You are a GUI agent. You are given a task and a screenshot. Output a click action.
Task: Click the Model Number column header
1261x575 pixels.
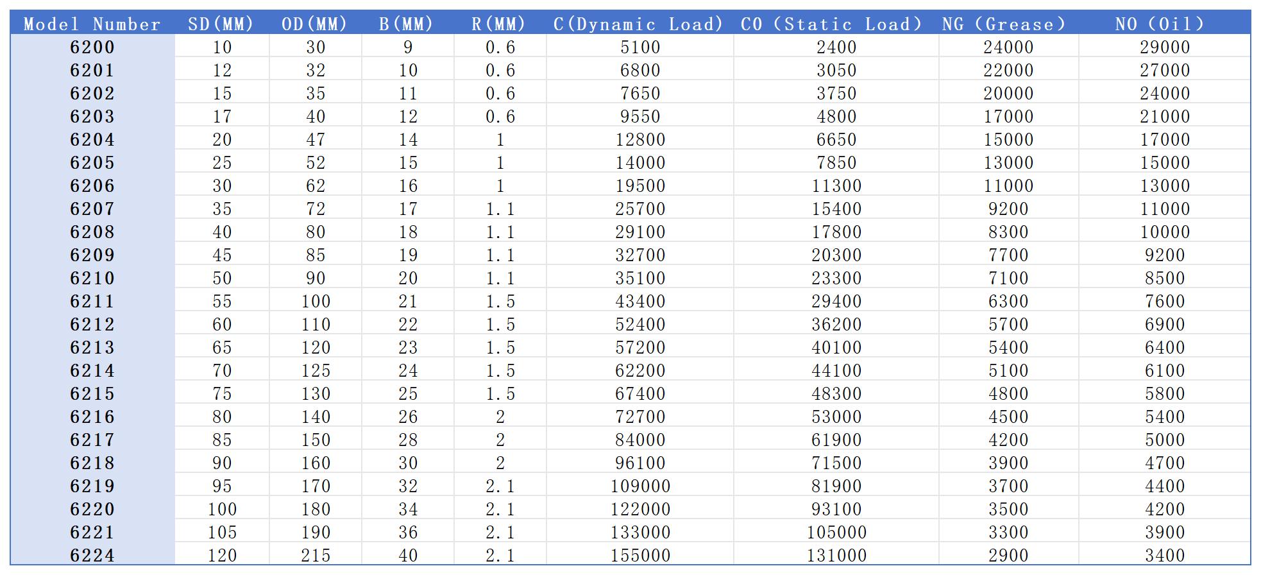click(92, 24)
